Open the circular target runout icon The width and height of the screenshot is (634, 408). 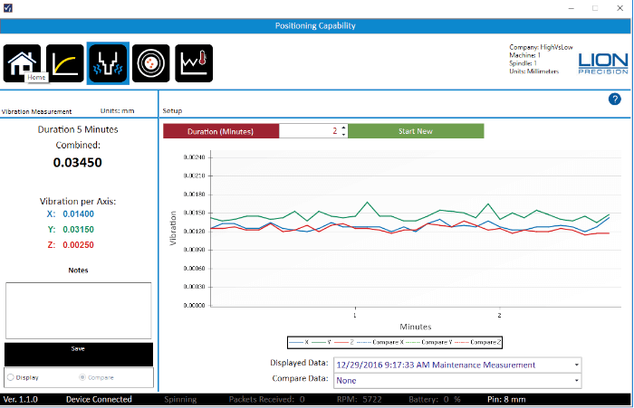(x=151, y=63)
